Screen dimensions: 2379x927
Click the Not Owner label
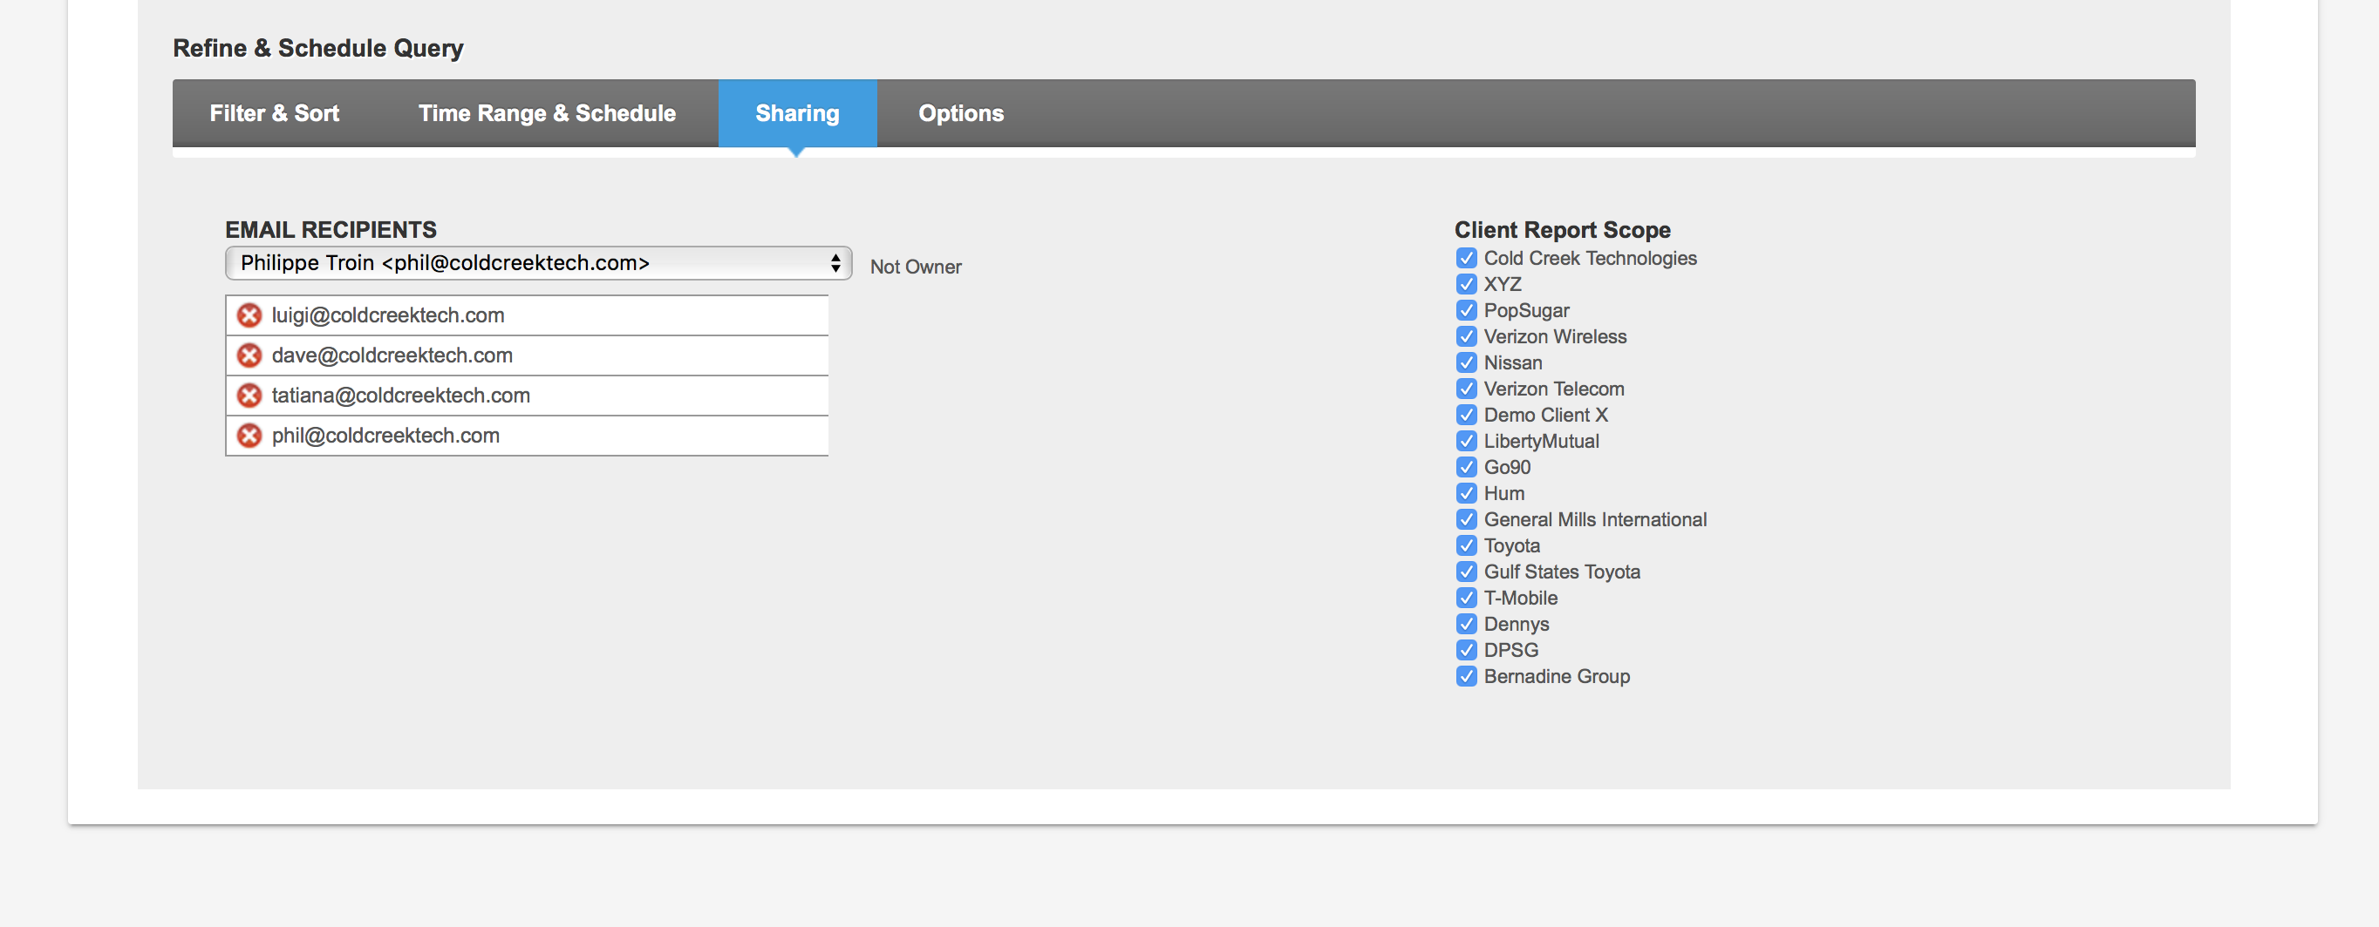pos(915,267)
